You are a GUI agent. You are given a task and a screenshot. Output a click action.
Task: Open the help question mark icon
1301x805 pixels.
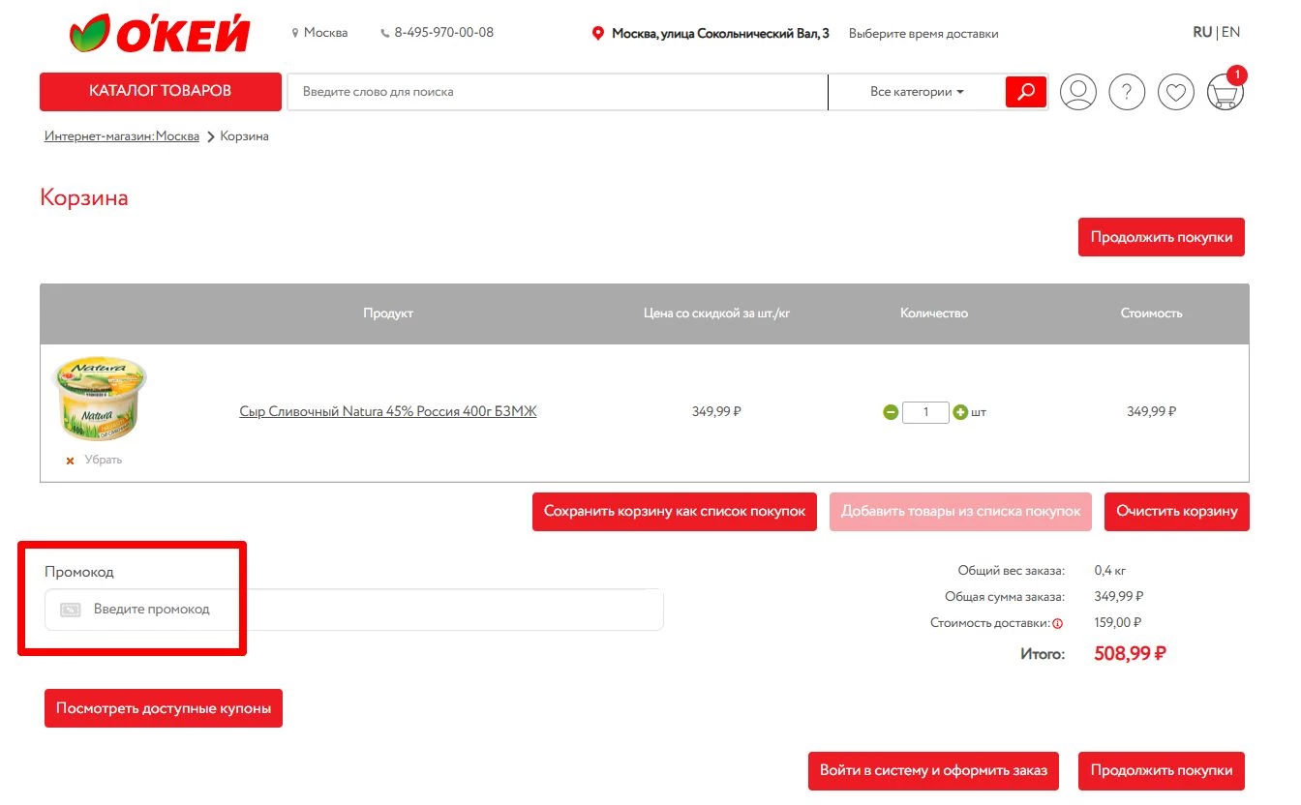point(1127,92)
